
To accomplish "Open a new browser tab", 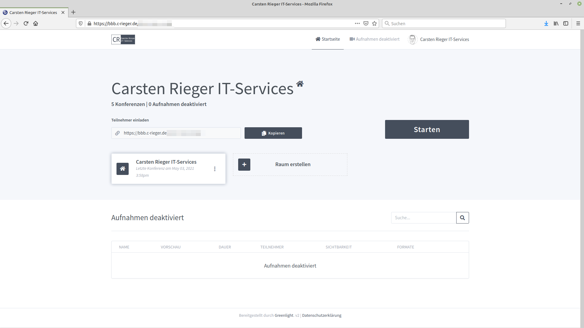I will (x=73, y=12).
